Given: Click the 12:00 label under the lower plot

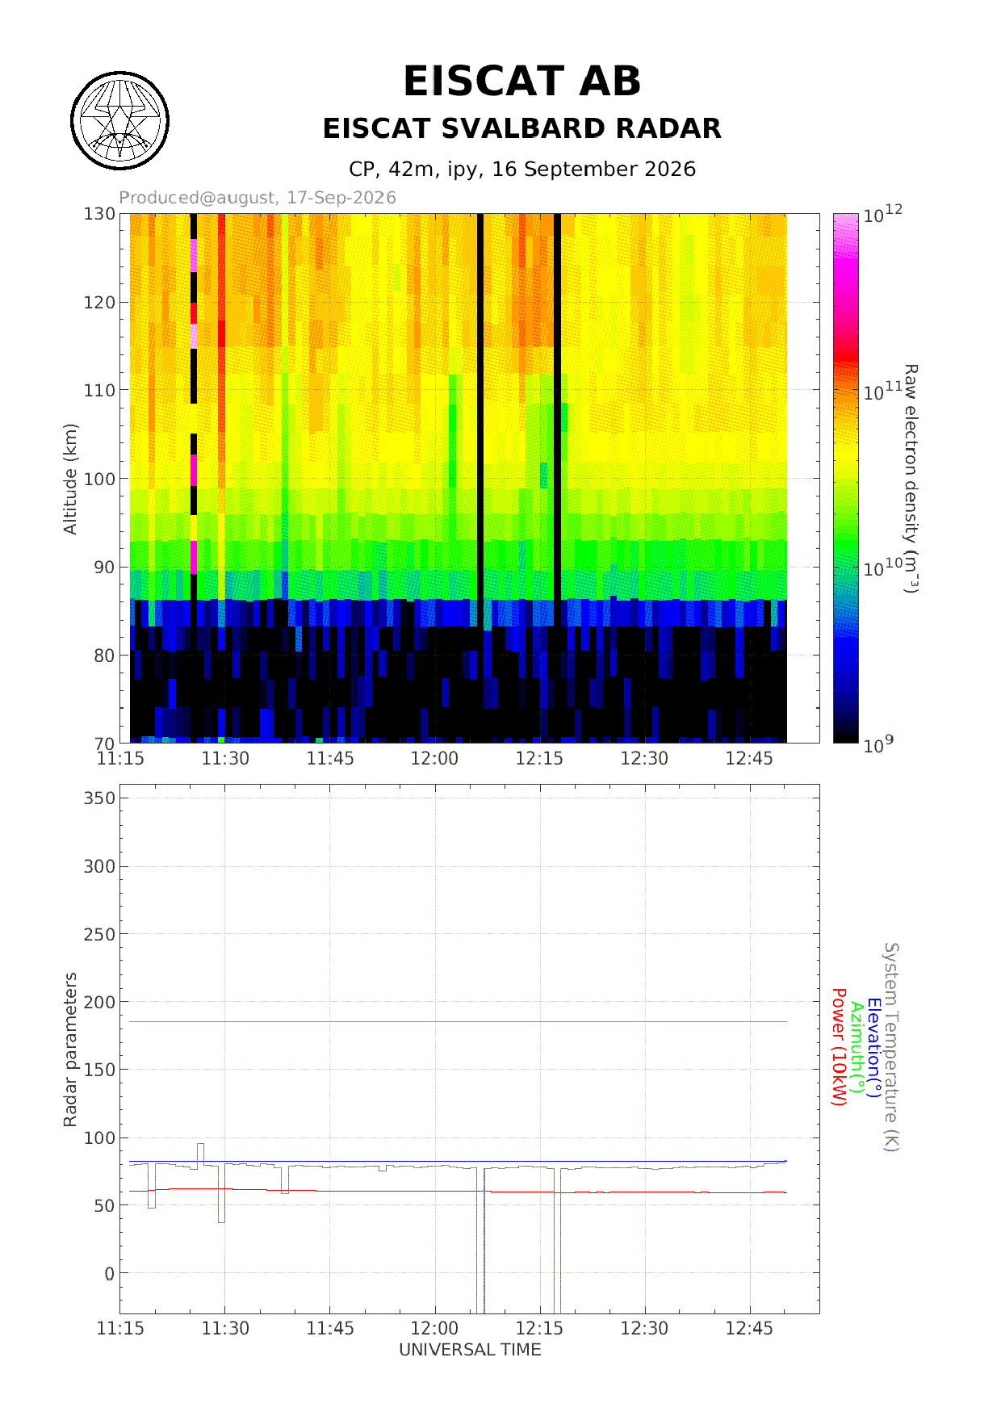Looking at the screenshot, I should coord(434,1328).
